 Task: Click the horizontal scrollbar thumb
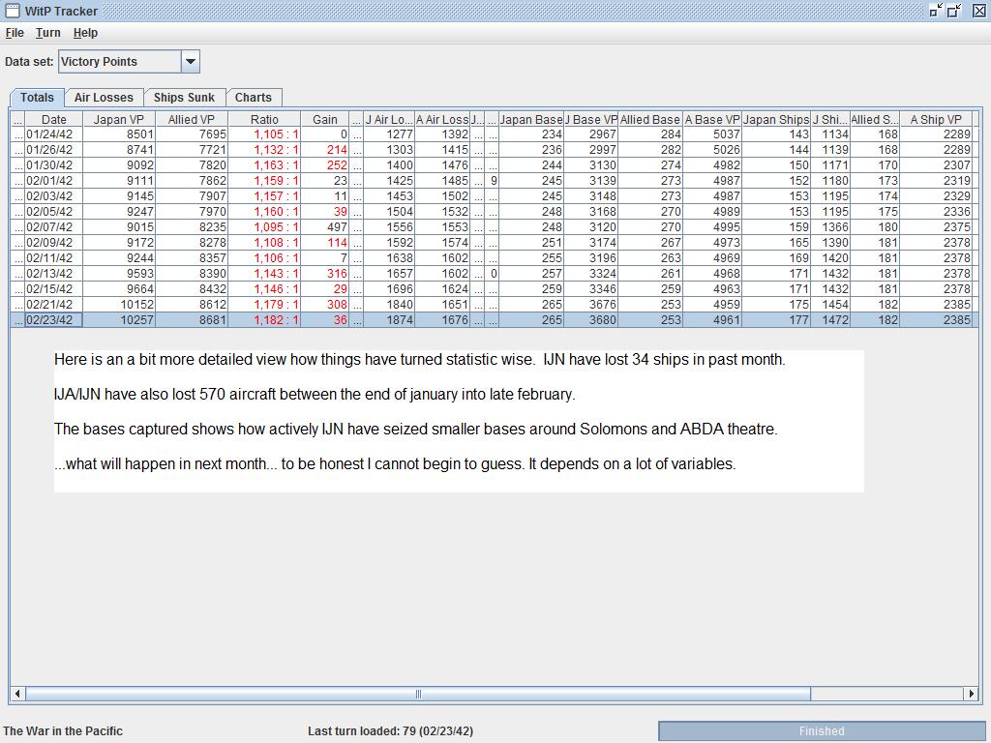tap(418, 694)
